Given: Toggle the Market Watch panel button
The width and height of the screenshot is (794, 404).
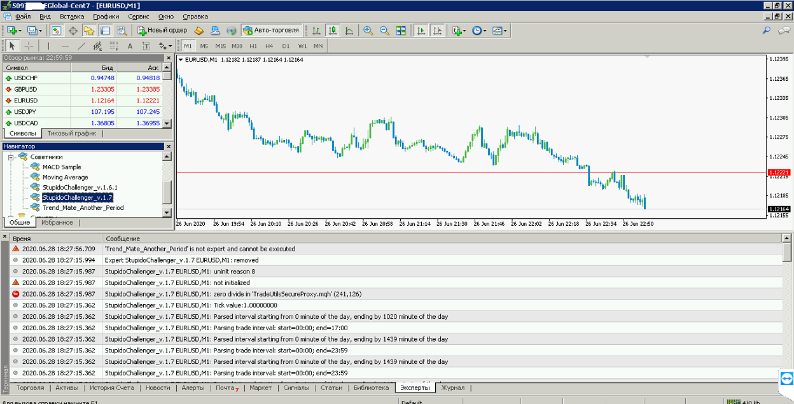Looking at the screenshot, I should click(57, 31).
